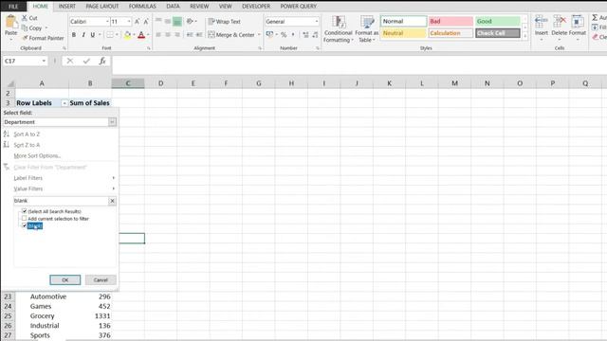Click the Fill Color bucket icon
This screenshot has height=341, width=607.
click(127, 35)
